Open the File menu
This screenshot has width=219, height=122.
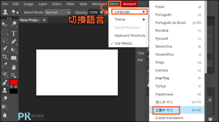pyautogui.click(x=5, y=4)
